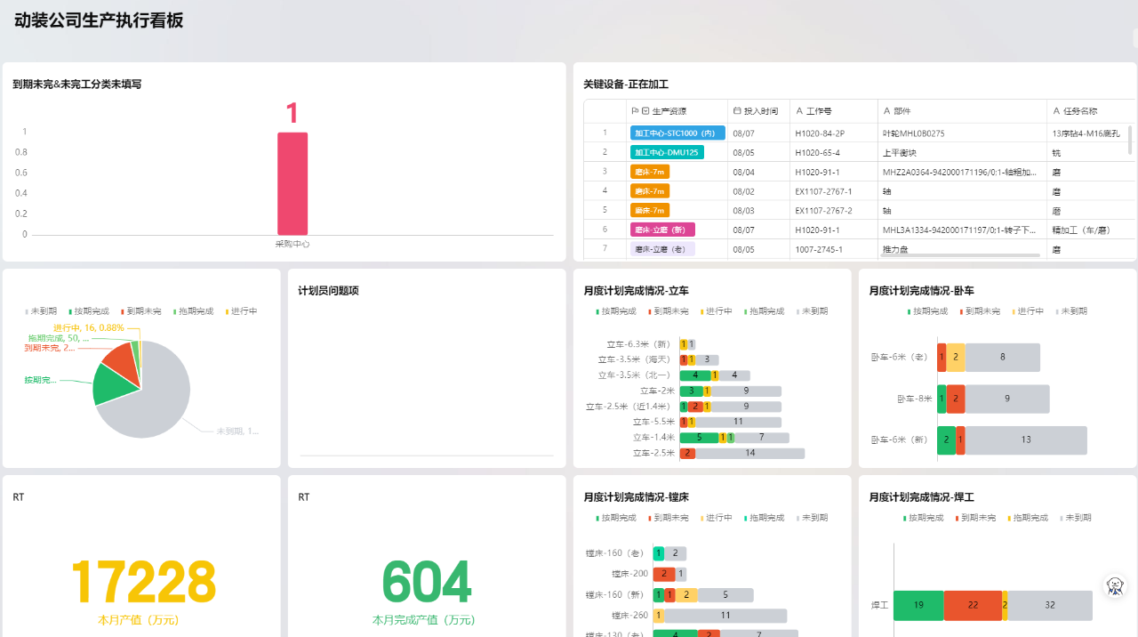
Task: Open the assistant mascot icon at bottom right
Action: tap(1113, 585)
